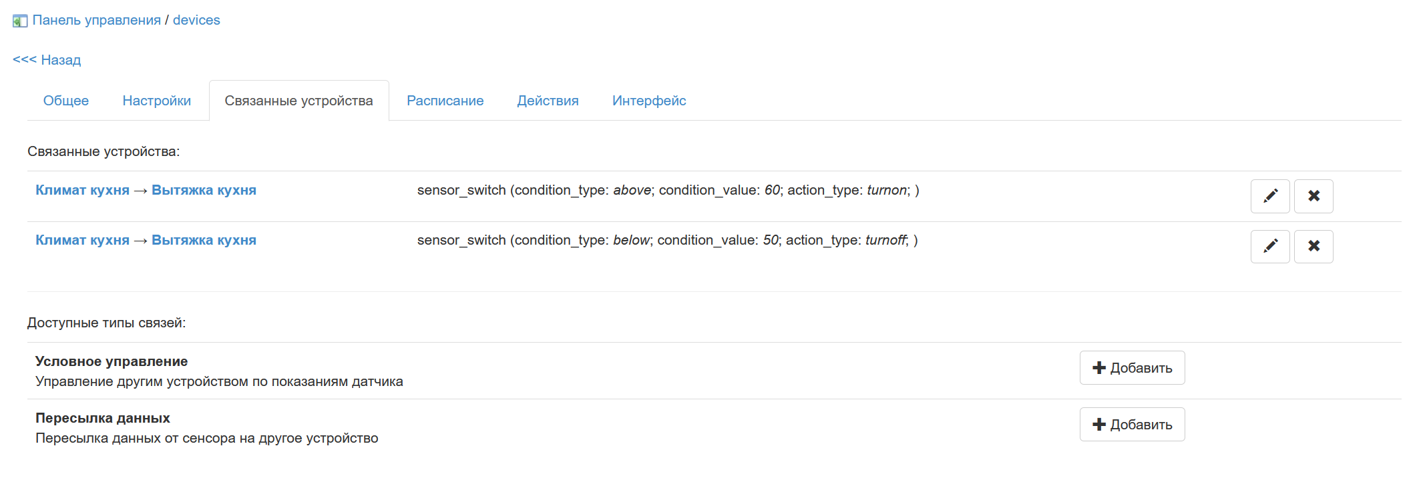
Task: Go to the Действия tab
Action: pos(548,101)
